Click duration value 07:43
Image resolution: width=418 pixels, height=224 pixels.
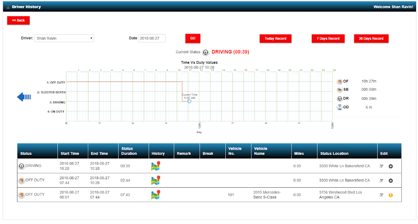click(x=125, y=195)
